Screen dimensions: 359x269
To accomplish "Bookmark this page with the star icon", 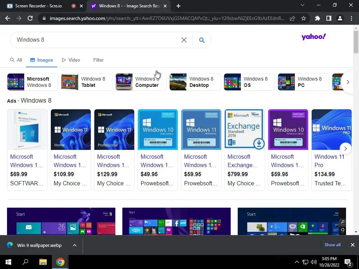I will point(304,18).
